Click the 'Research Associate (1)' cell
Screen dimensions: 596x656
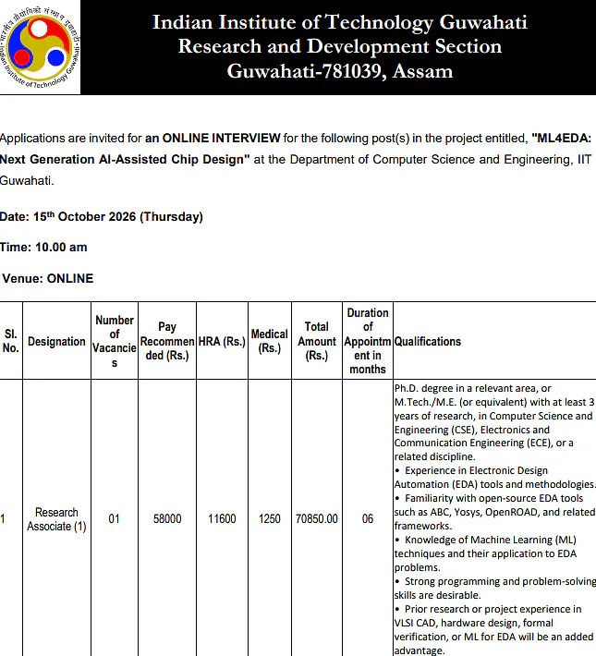click(x=56, y=519)
